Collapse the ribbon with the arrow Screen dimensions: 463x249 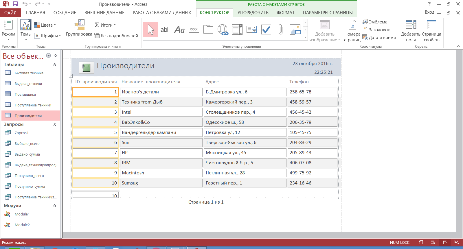(x=458, y=46)
